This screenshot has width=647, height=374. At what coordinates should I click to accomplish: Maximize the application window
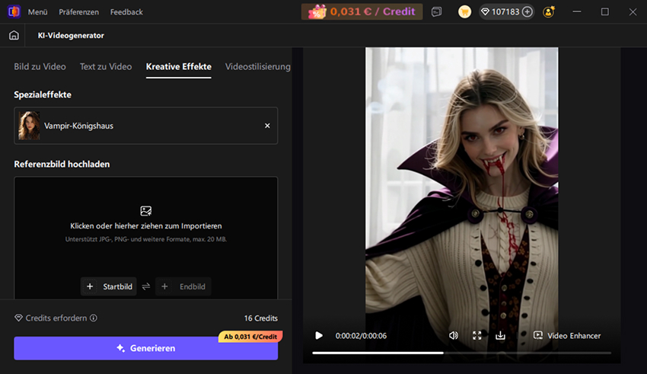[605, 12]
